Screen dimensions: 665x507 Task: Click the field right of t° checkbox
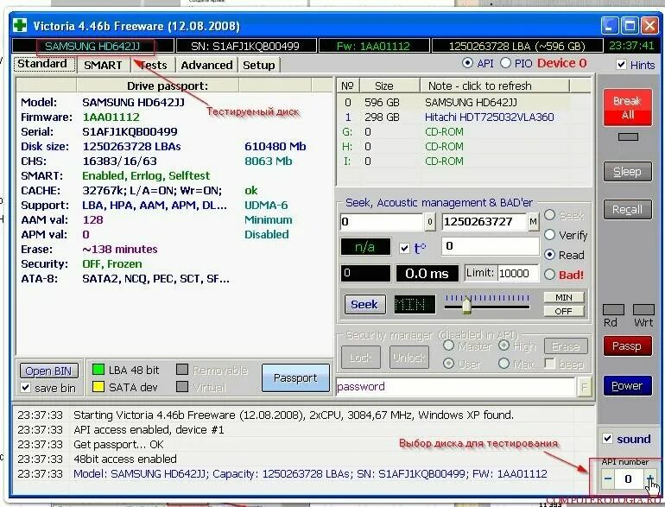coord(491,246)
